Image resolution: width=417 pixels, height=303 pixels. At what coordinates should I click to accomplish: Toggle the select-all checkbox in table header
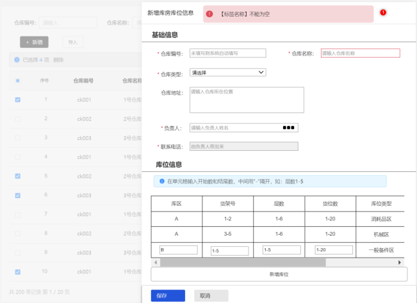point(17,81)
